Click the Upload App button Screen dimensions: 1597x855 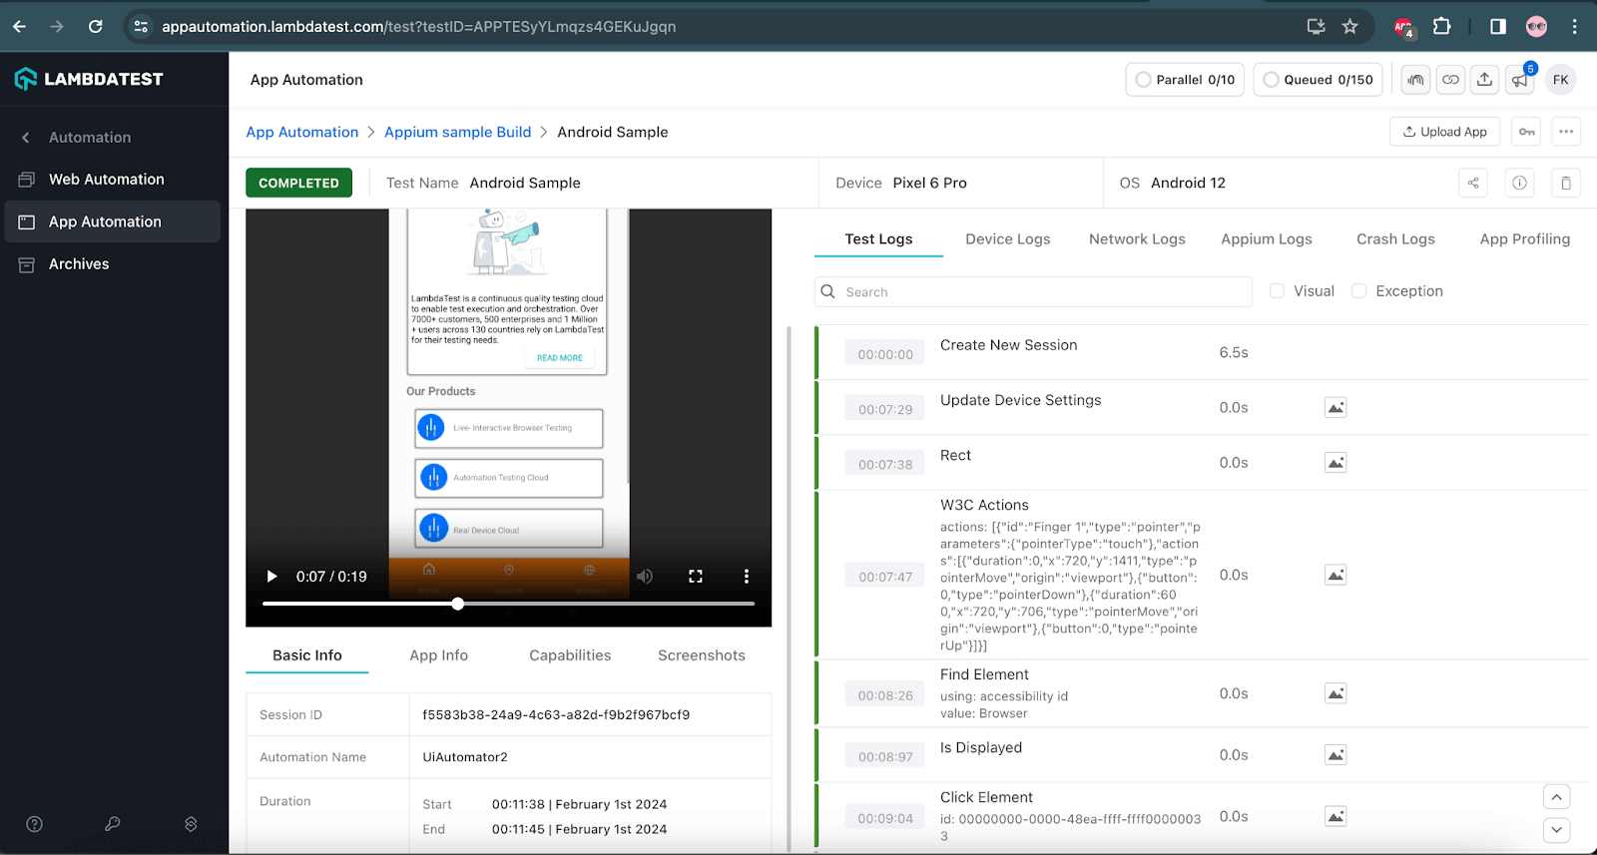click(1443, 132)
